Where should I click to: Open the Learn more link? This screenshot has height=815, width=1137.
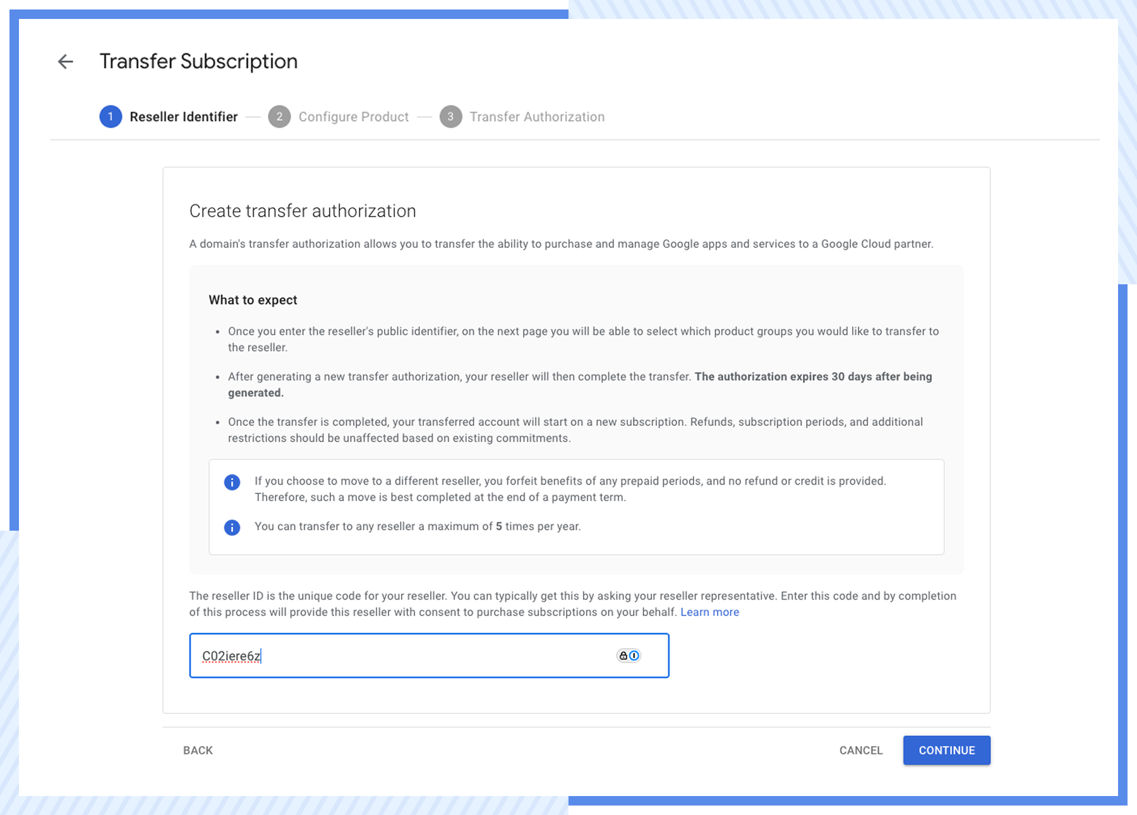709,612
